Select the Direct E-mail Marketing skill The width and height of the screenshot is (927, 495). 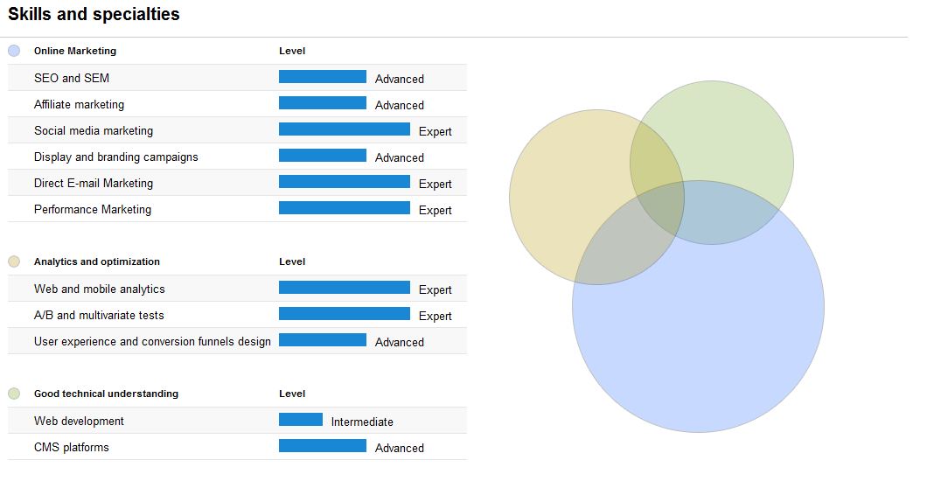[94, 184]
